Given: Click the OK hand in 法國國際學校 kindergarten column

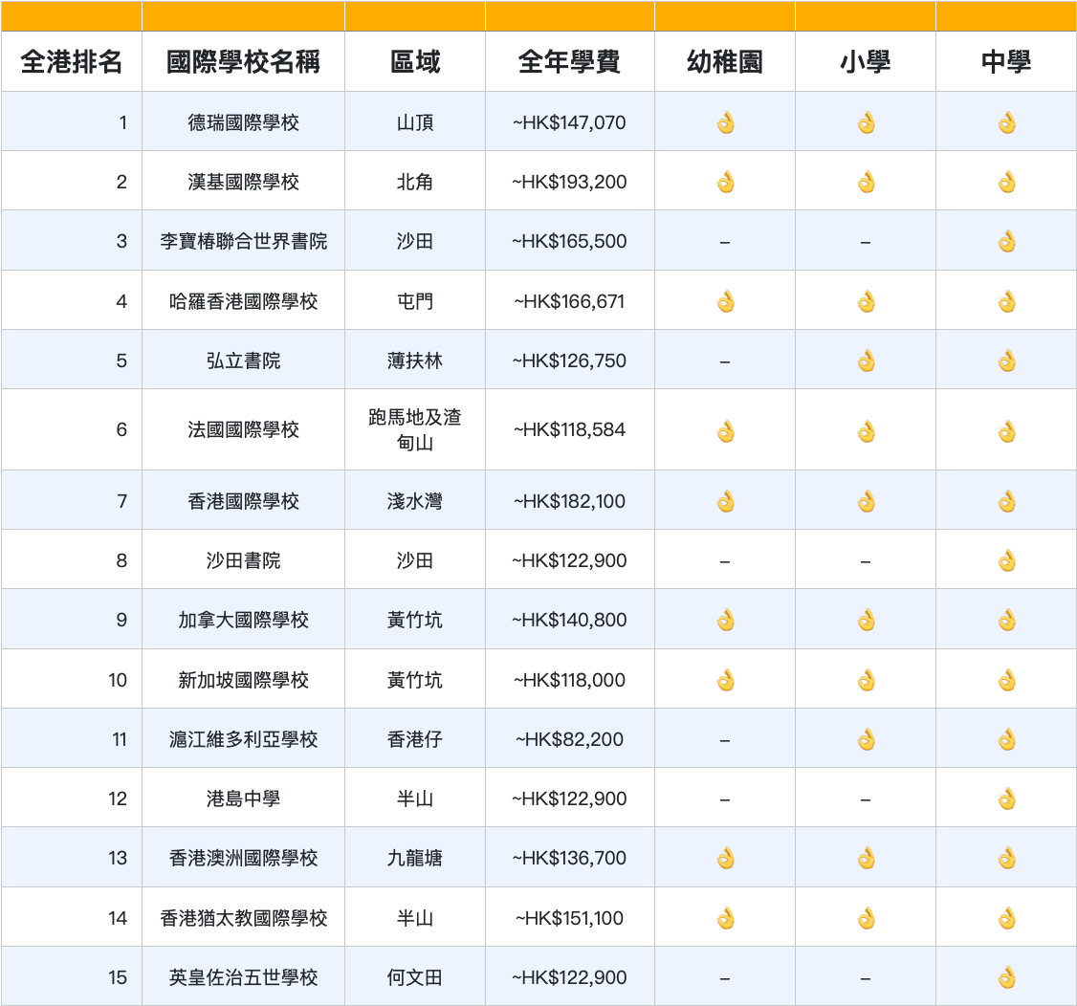Looking at the screenshot, I should click(725, 431).
